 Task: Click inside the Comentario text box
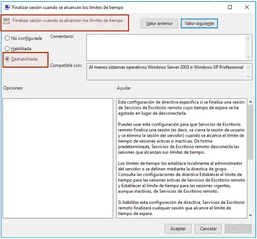[x=166, y=48]
